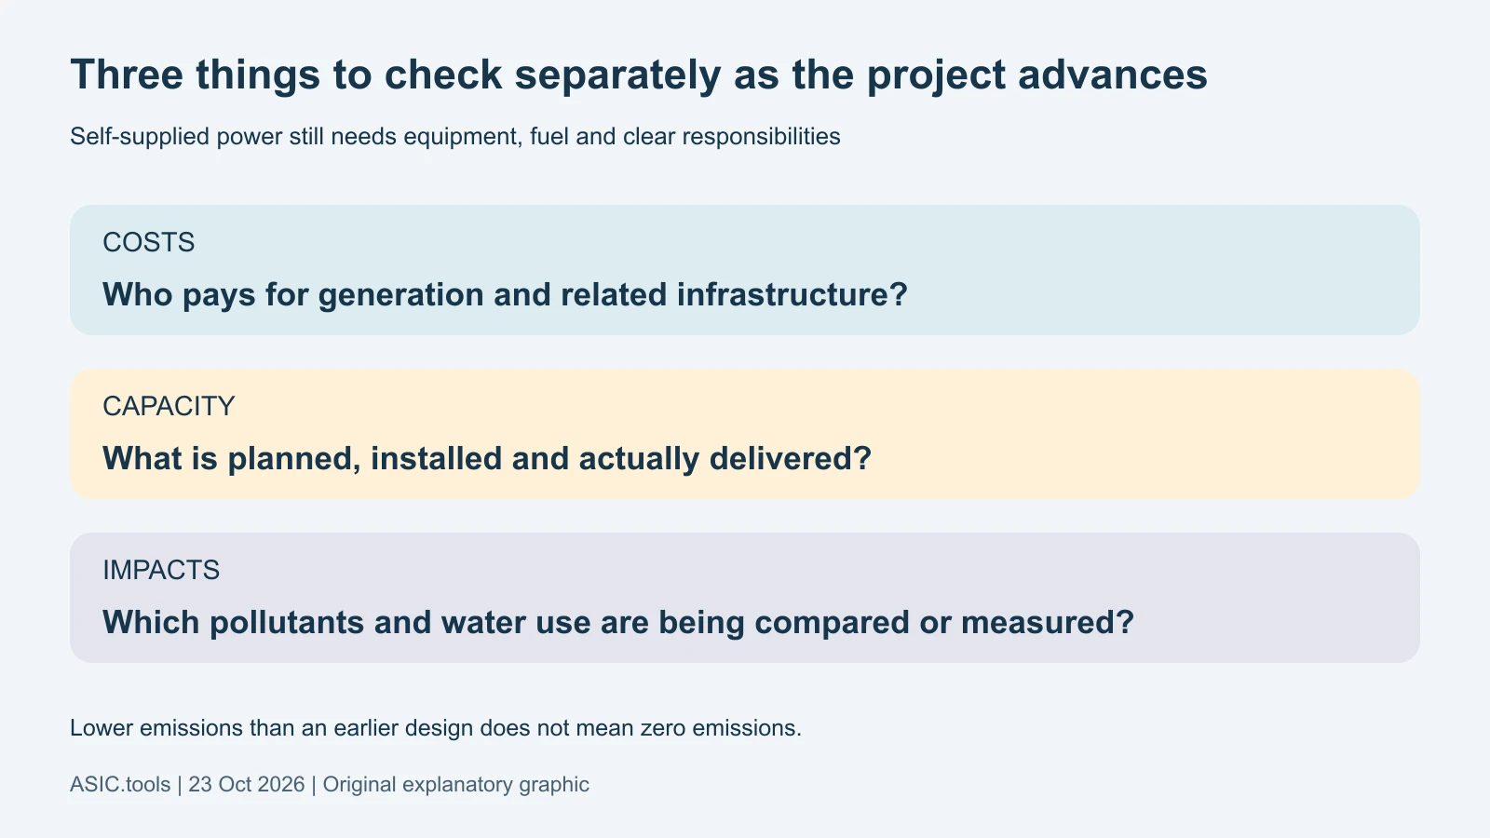Click the CAPACITY label
1490x838 pixels.
click(169, 406)
